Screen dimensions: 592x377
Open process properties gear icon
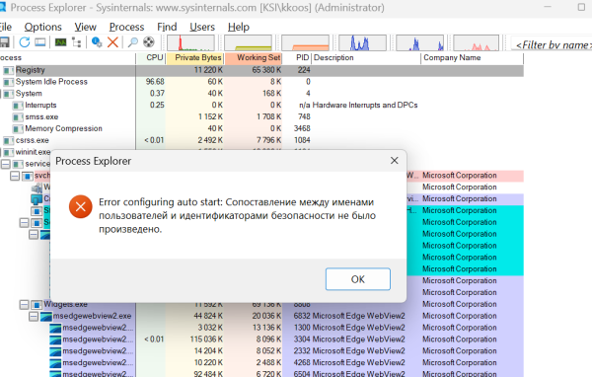click(x=97, y=41)
